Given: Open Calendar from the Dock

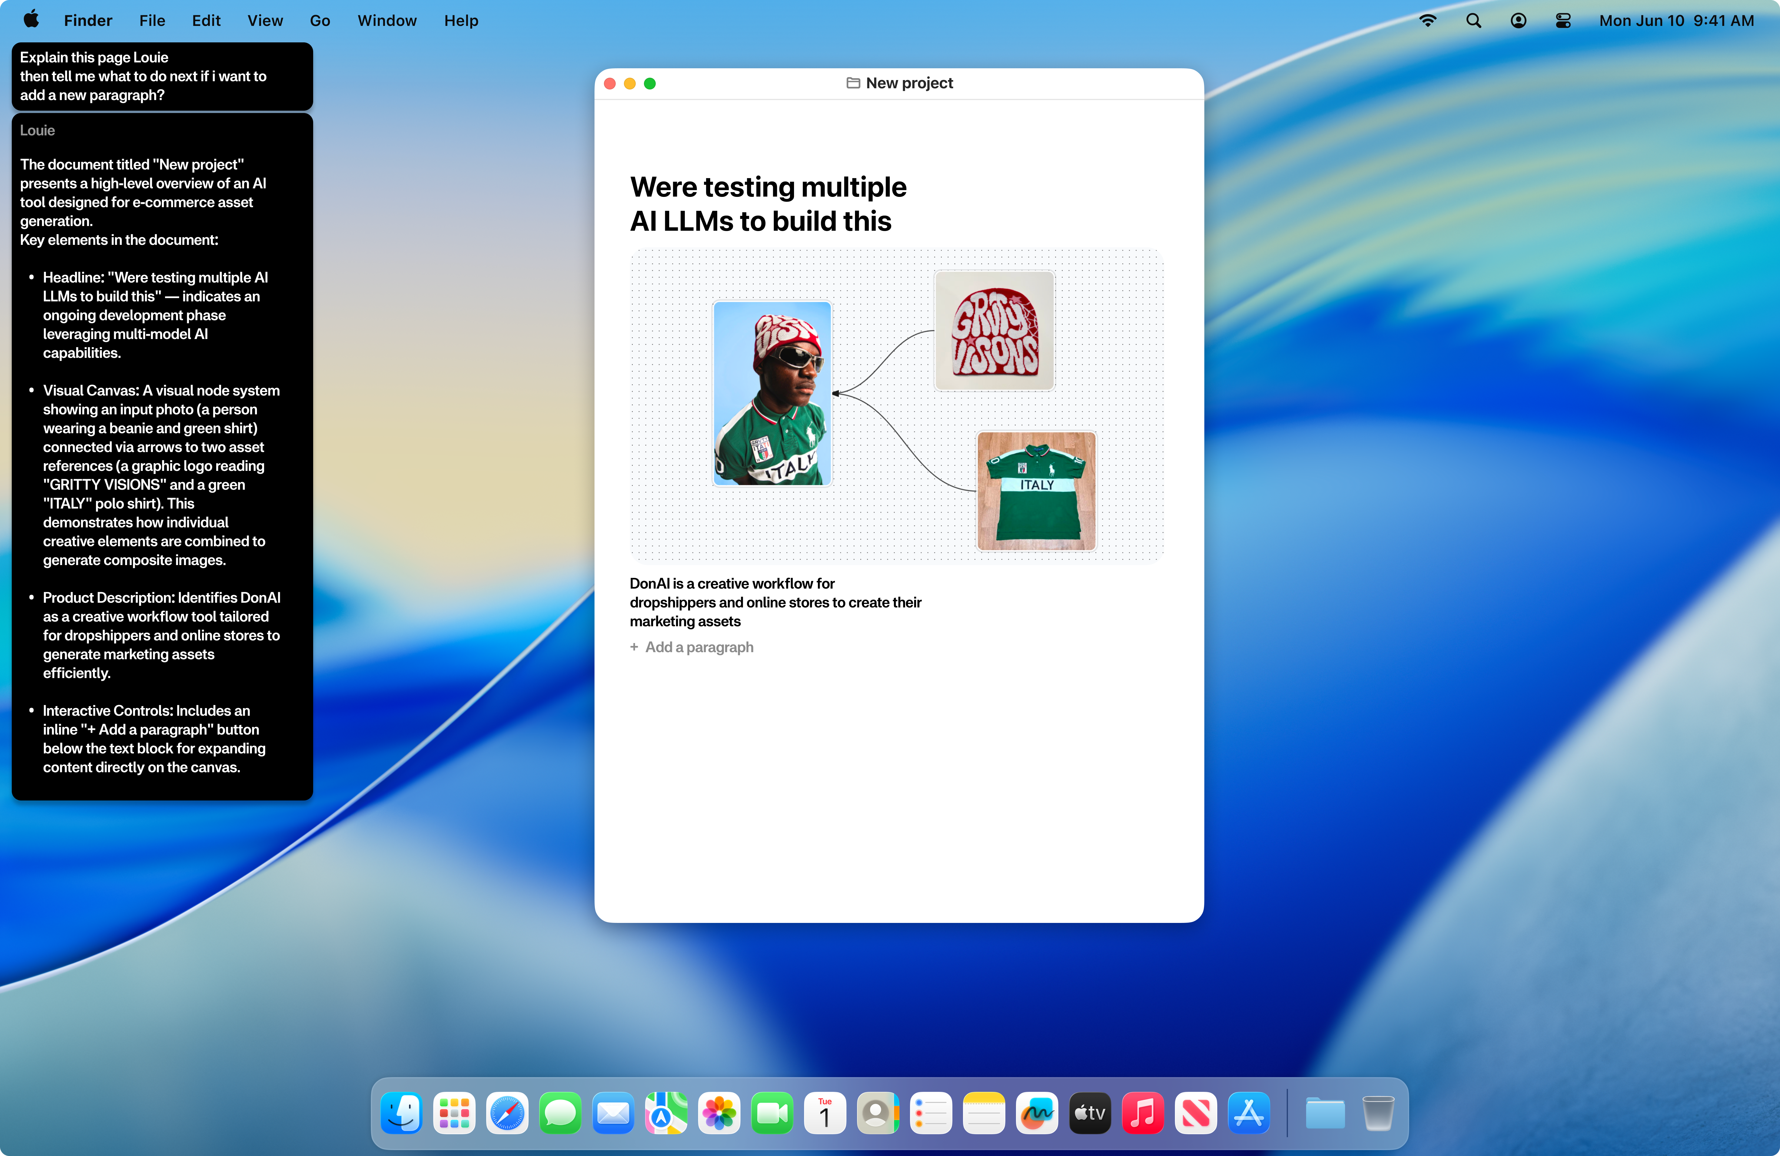Looking at the screenshot, I should pos(825,1113).
